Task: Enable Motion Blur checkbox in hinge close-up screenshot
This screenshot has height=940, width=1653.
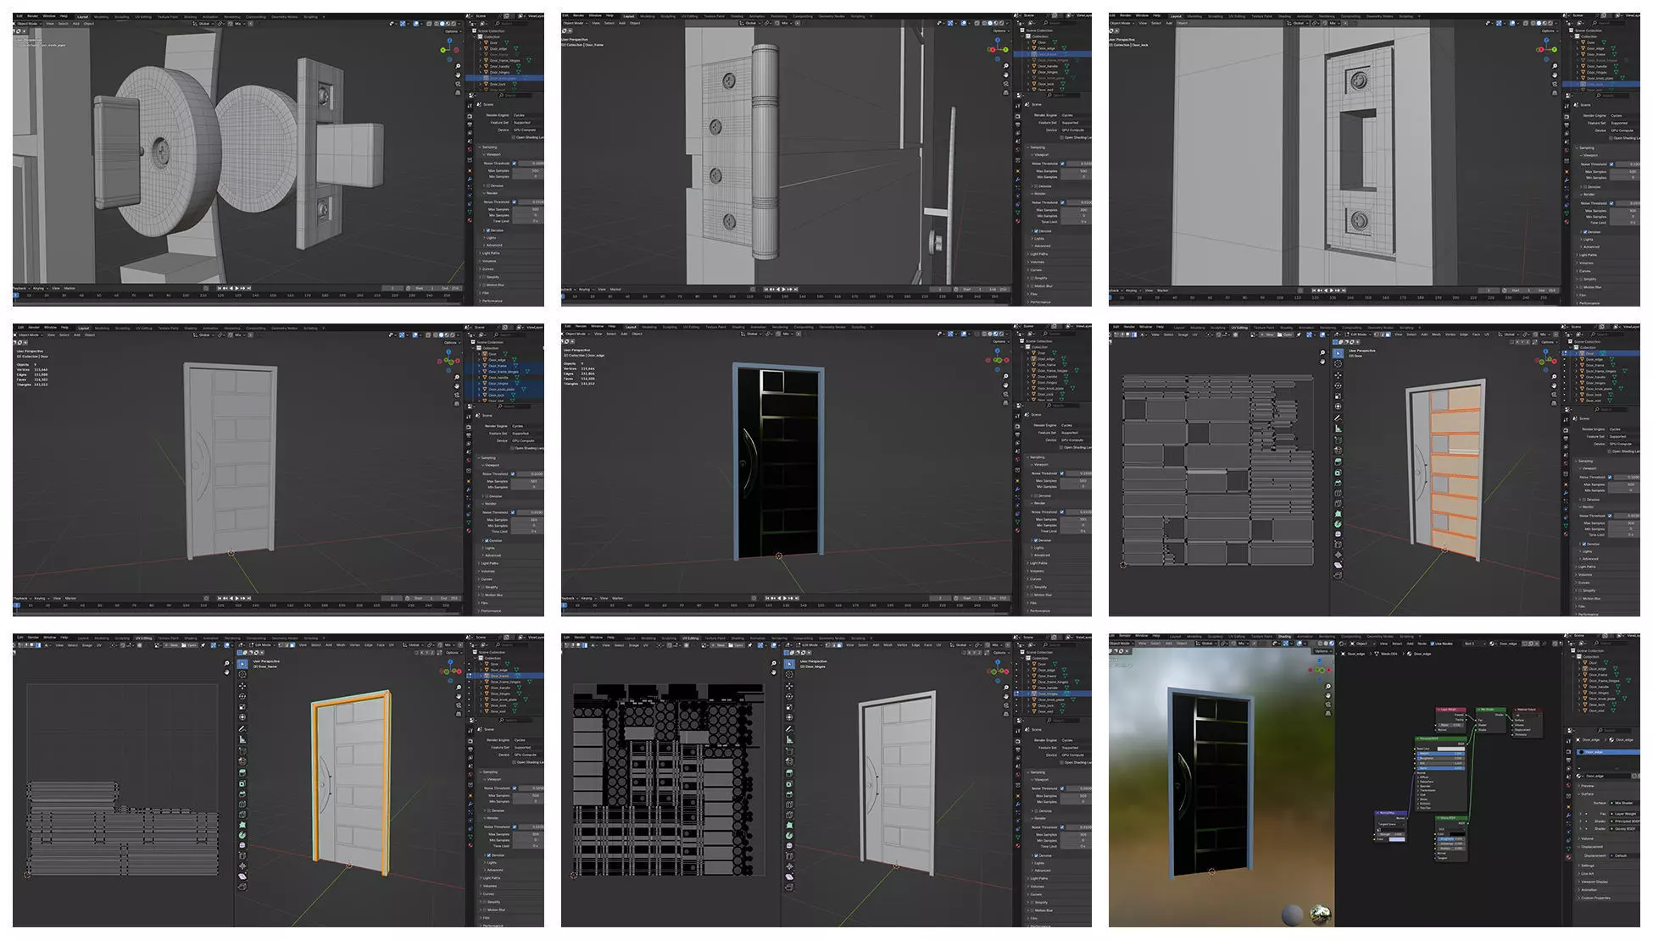Action: click(x=1032, y=286)
